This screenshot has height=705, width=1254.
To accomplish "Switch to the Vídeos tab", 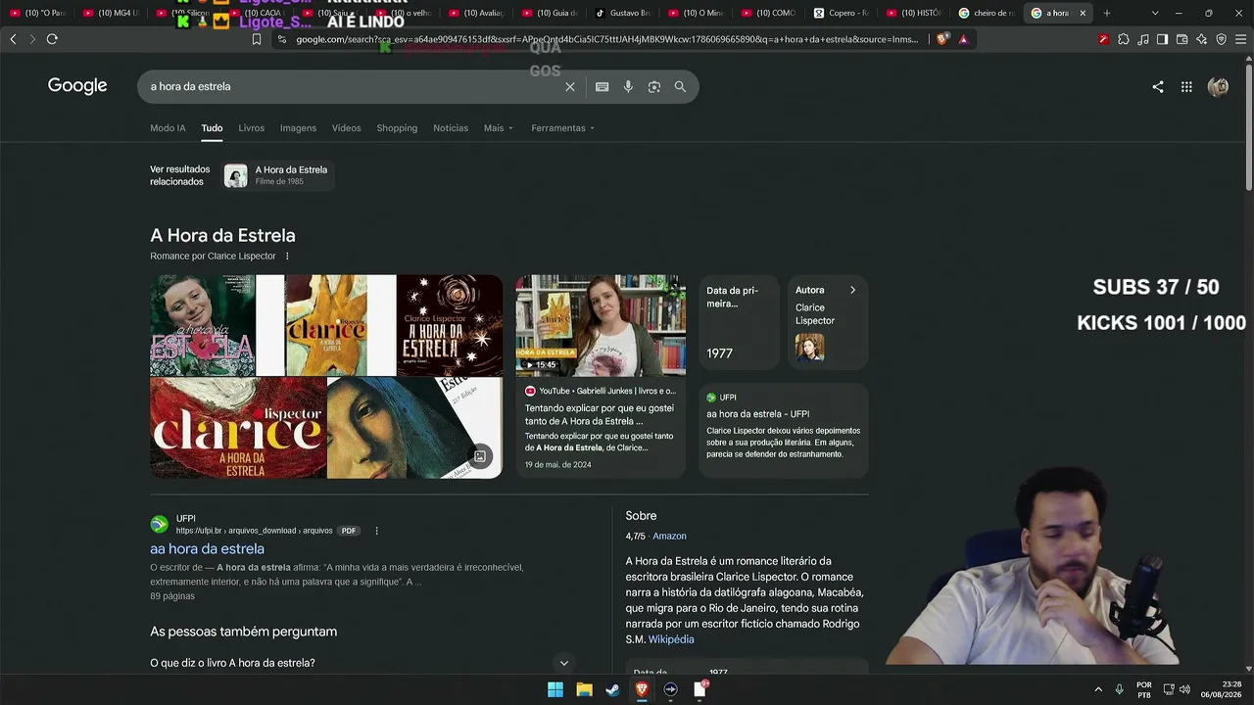I will point(346,128).
